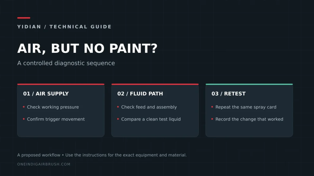
Task: Click the bullet beside Check feed and assembly
Action: 118,107
